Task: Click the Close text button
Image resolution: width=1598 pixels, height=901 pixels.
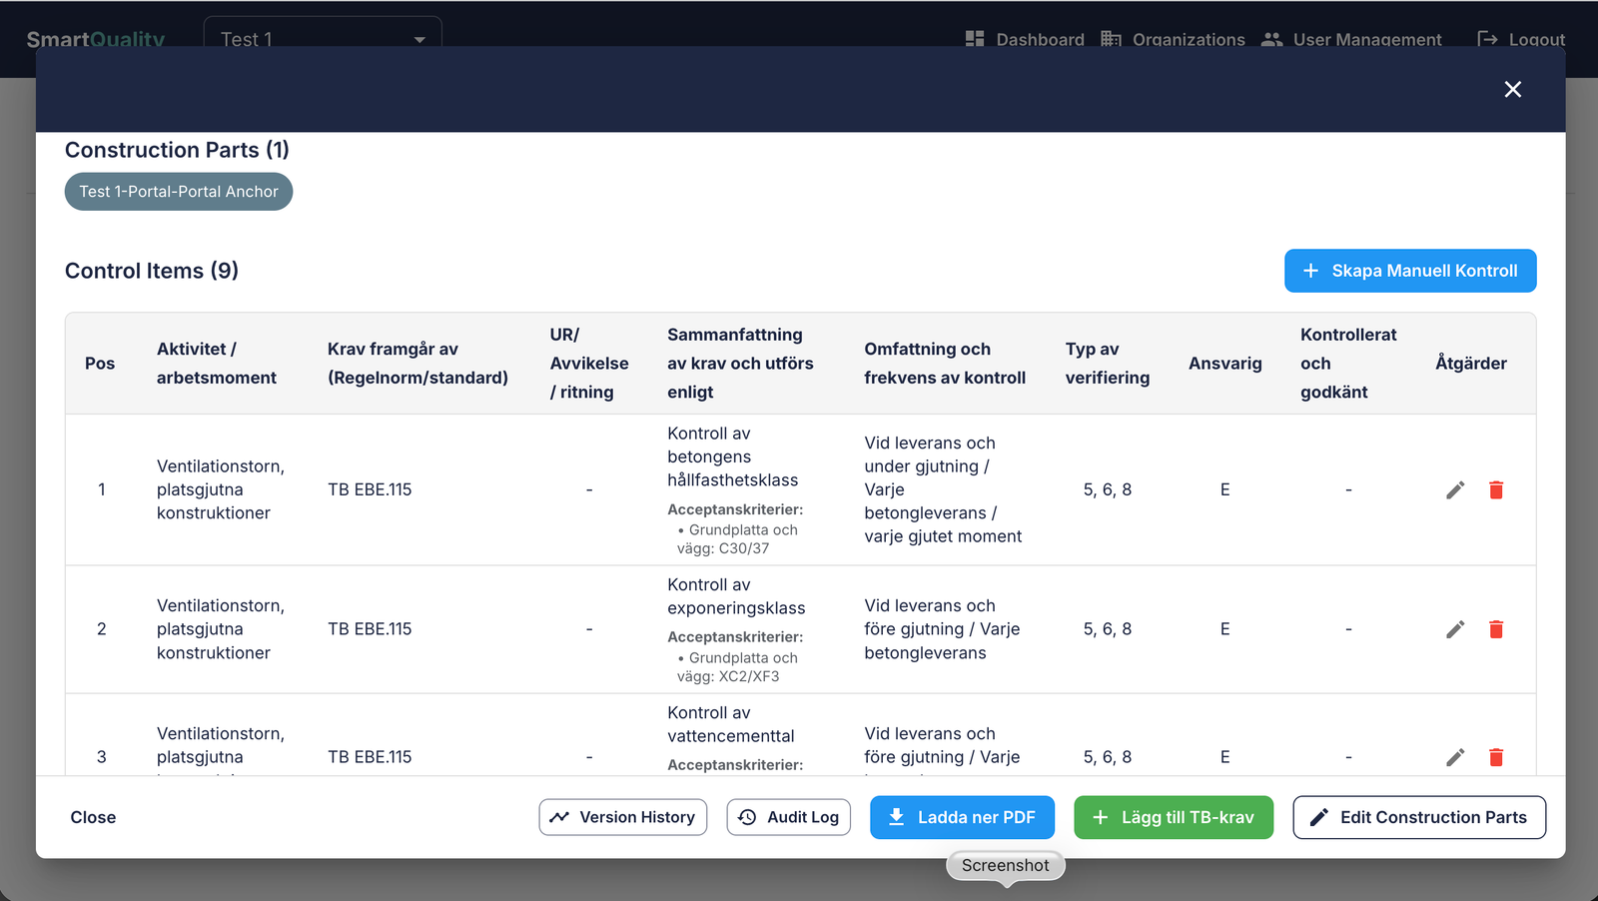Action: click(x=93, y=817)
